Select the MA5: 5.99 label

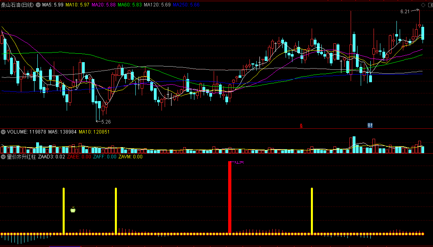53,5
